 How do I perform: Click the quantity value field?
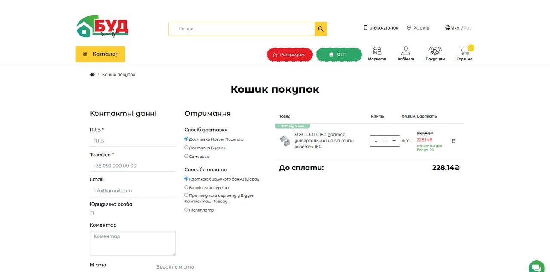[x=385, y=141]
